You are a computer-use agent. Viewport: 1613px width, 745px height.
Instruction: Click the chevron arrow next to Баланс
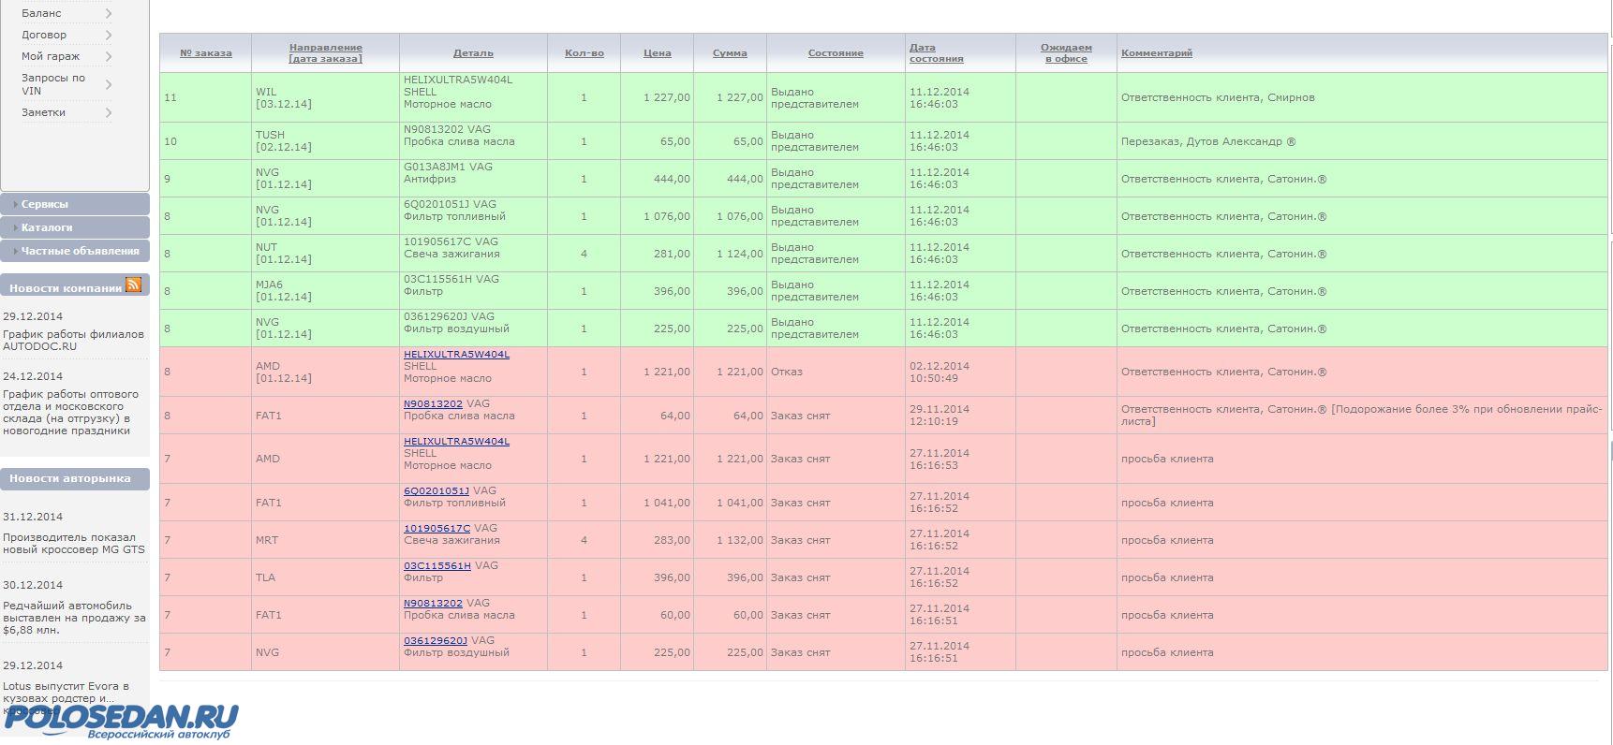[109, 13]
